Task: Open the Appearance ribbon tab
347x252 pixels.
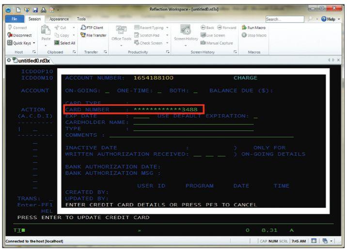Action: tap(59, 19)
